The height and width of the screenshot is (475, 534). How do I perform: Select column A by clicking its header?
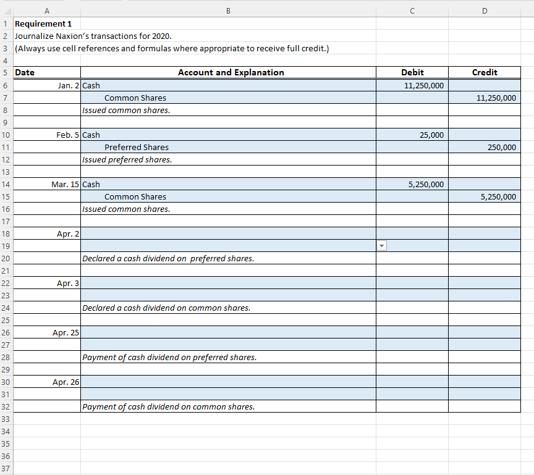(46, 11)
